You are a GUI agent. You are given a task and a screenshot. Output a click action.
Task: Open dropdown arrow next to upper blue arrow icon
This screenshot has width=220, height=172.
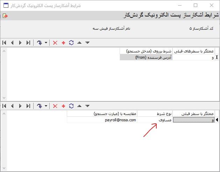[45, 43]
